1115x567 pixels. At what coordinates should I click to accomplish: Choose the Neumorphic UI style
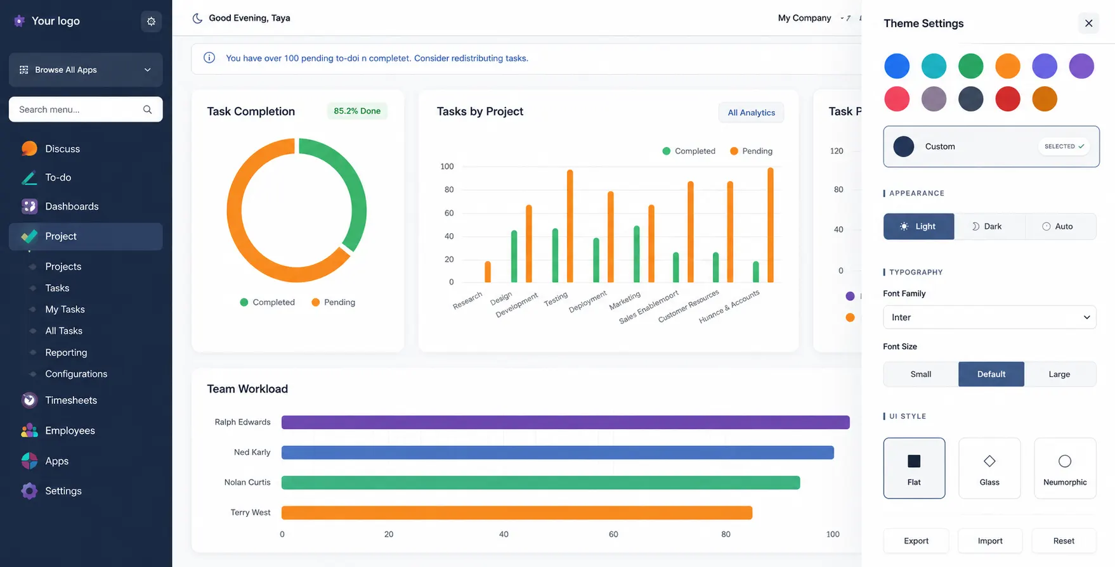point(1065,468)
